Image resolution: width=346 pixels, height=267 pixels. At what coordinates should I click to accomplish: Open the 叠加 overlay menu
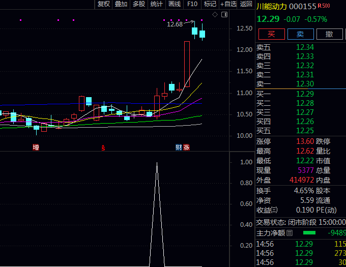(121, 4)
